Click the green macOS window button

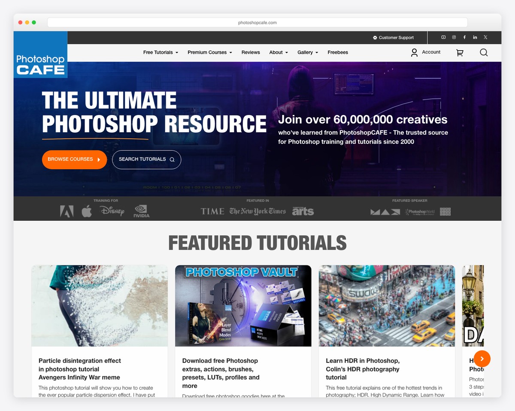point(34,22)
